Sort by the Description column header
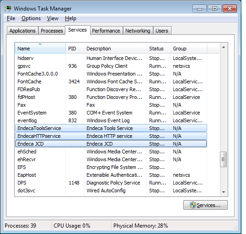246x234 pixels. pyautogui.click(x=115, y=49)
